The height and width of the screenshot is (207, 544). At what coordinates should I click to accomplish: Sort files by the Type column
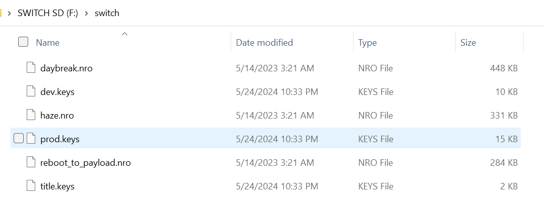[367, 43]
